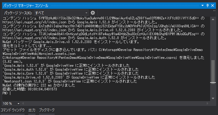Click the パッケージ ソース(K): label
Screen dimensions: 218x115
[18, 13]
